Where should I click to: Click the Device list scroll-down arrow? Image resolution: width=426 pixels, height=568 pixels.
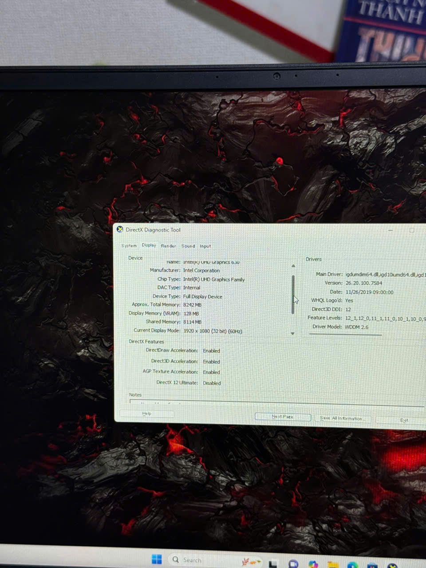coord(293,333)
